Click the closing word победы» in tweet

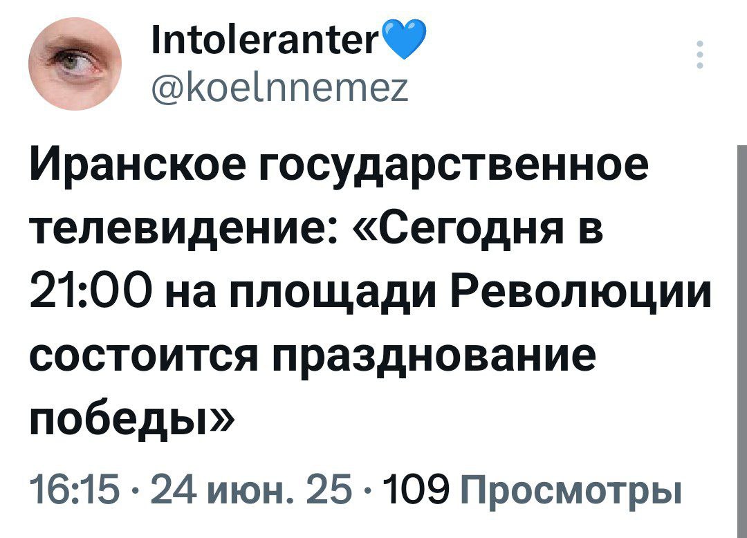pos(131,418)
